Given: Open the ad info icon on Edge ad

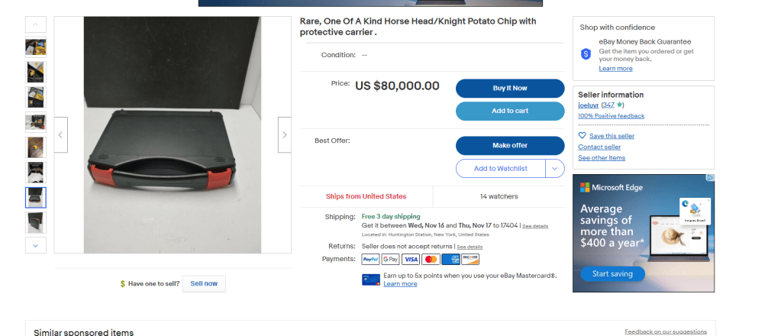Looking at the screenshot, I should click(709, 179).
